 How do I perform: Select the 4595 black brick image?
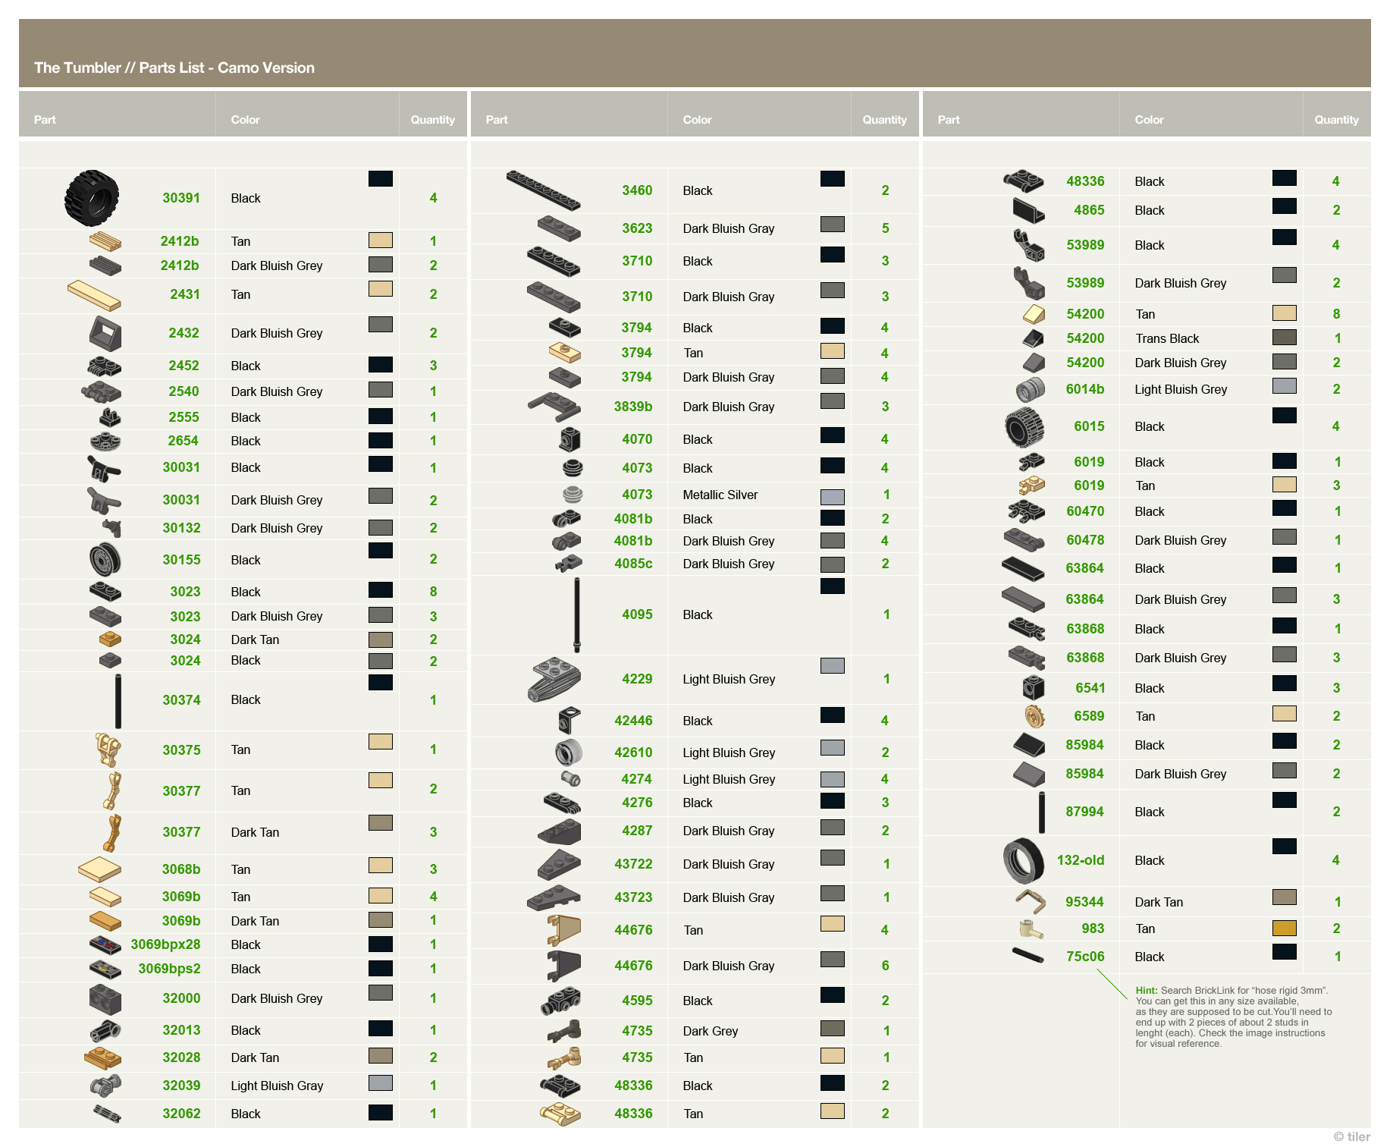click(560, 1001)
